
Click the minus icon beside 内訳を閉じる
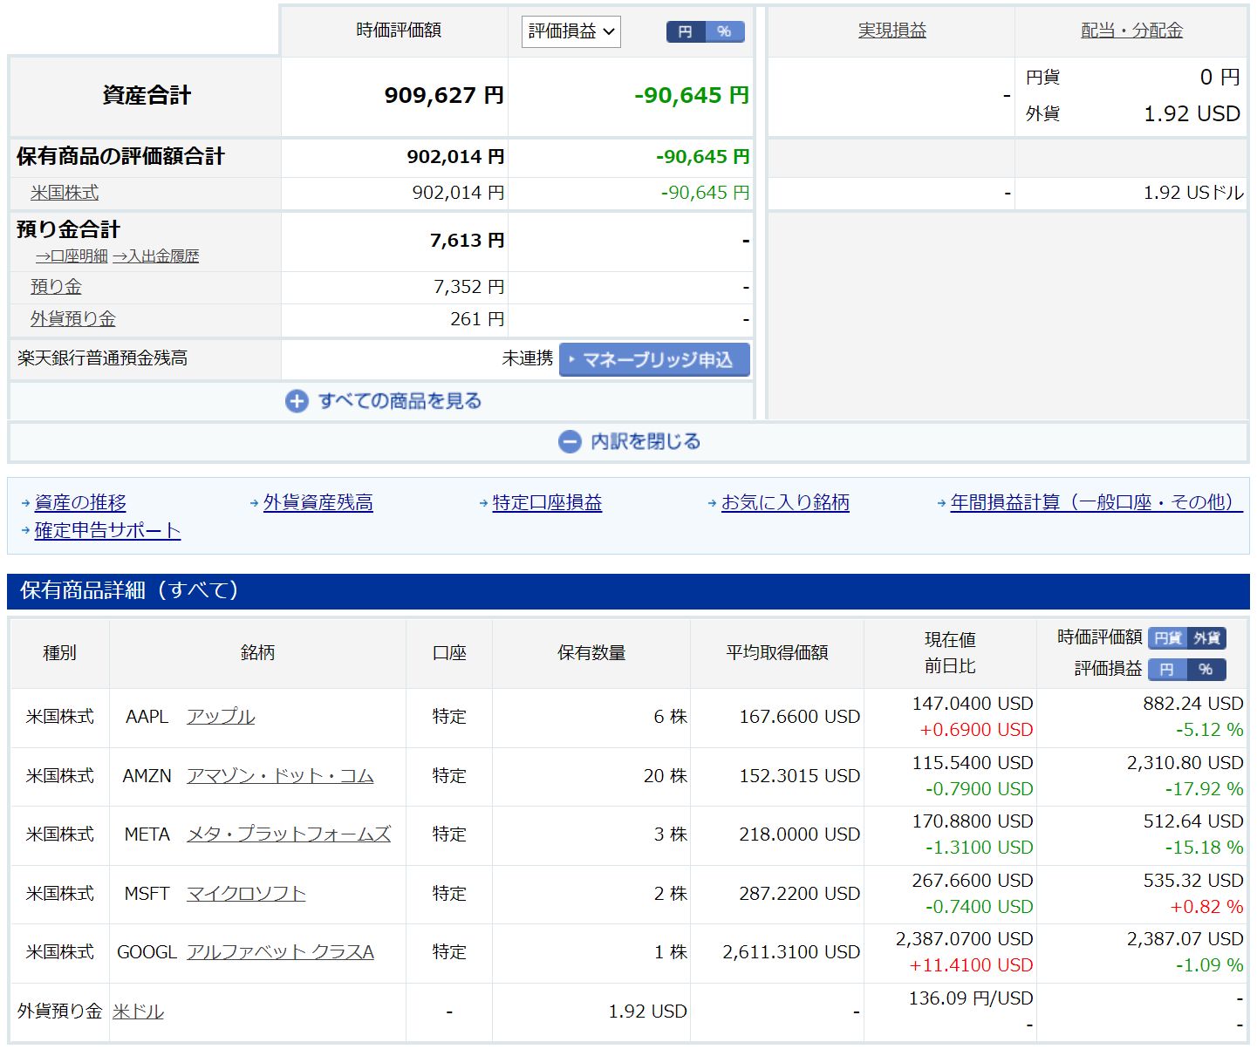click(x=569, y=442)
